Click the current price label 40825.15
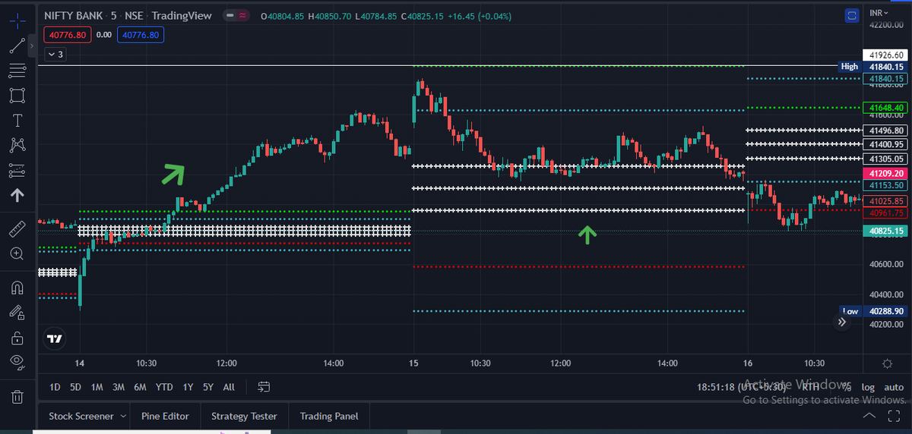The height and width of the screenshot is (434, 912). (x=886, y=231)
